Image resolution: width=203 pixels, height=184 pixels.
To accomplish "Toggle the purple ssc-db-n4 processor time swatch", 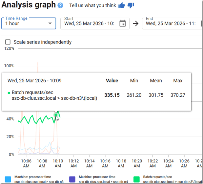I will coord(72,179).
